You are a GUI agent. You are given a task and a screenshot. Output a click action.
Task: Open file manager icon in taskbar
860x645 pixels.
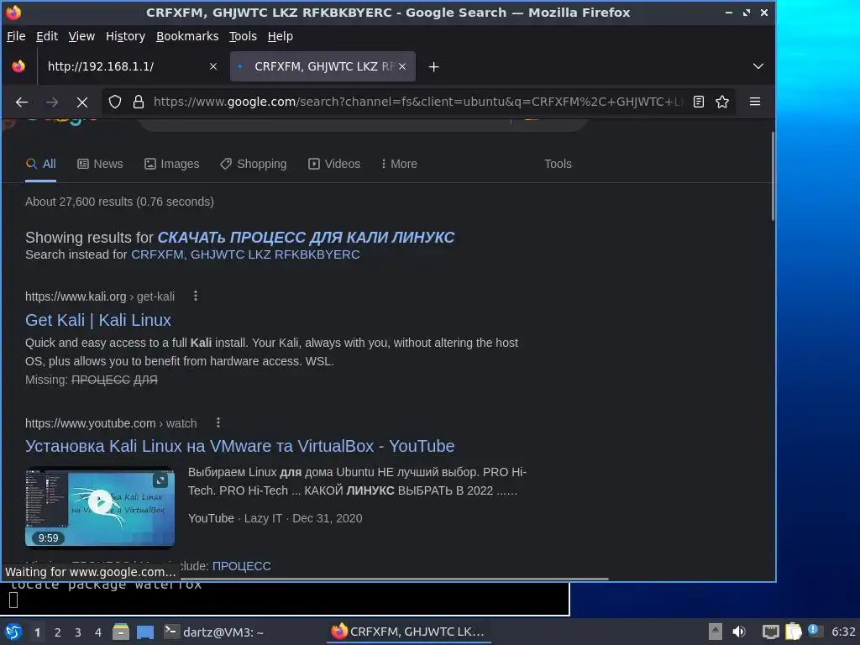pyautogui.click(x=121, y=632)
